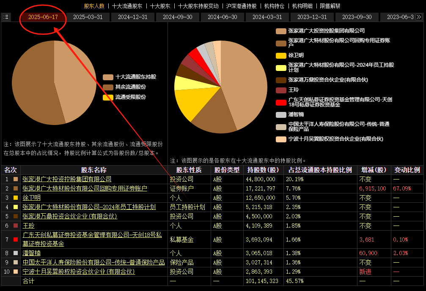Viewport: 426px width, 291px height.
Task: Open link 宁波十月吴巽股权投资合伙企业 in table
Action: (x=79, y=272)
